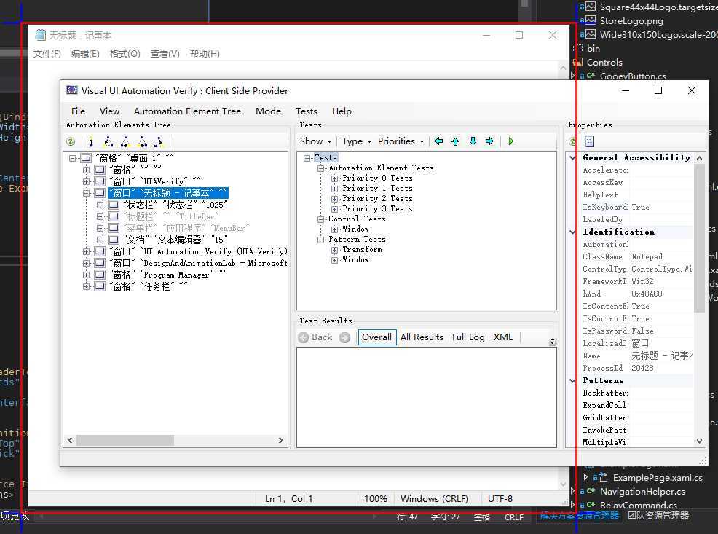
Task: Go to first child element toolbar icon
Action: 108,141
